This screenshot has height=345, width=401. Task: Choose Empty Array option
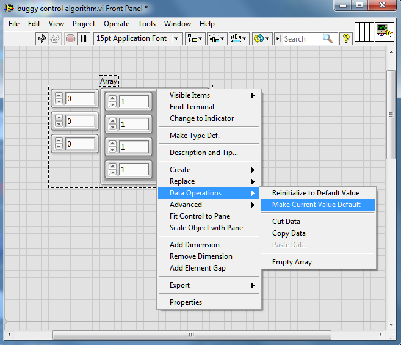click(317, 262)
